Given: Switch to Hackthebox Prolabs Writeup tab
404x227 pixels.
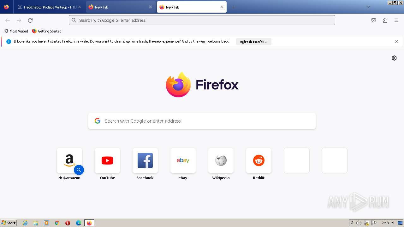Looking at the screenshot, I should click(50, 7).
